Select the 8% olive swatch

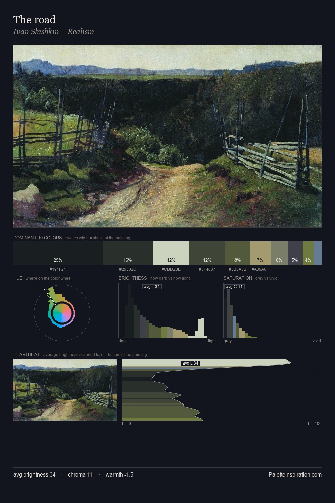(238, 253)
